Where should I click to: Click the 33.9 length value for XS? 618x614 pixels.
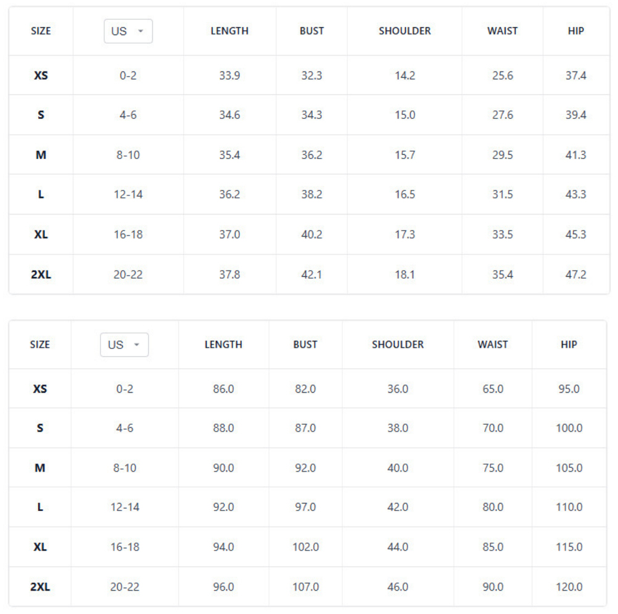229,76
